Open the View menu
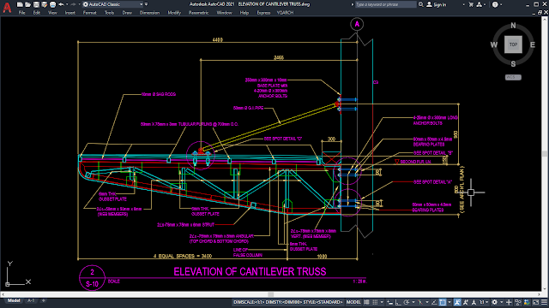This screenshot has height=308, width=549. (x=52, y=13)
